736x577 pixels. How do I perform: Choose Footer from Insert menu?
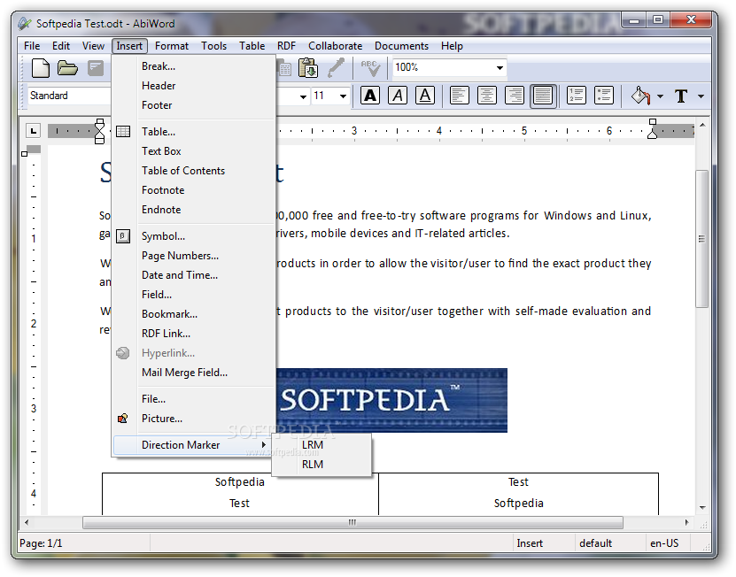194,105
